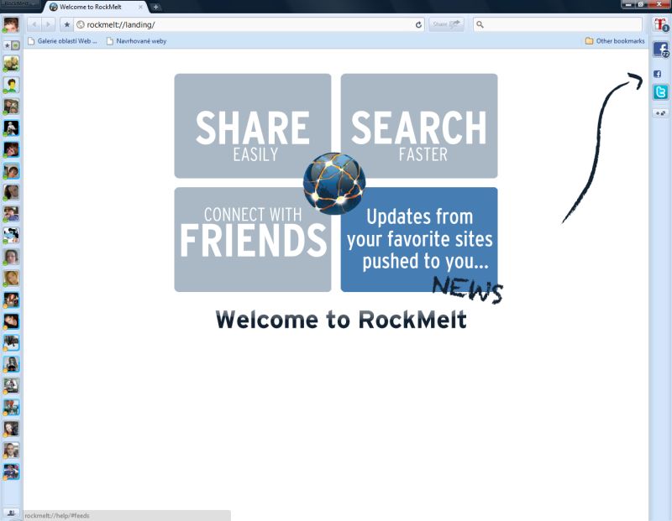Select the rockmelt://landing/ address field
Screen dimensions: 672x521
tap(249, 24)
